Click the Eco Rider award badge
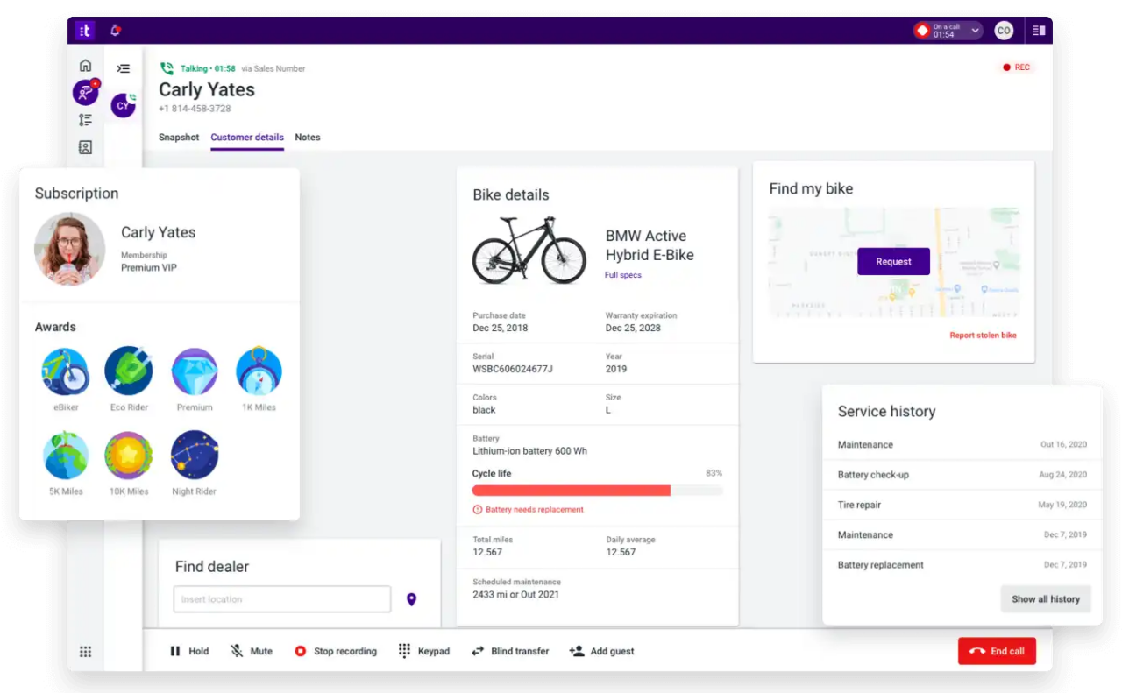The image size is (1122, 693). [x=129, y=371]
